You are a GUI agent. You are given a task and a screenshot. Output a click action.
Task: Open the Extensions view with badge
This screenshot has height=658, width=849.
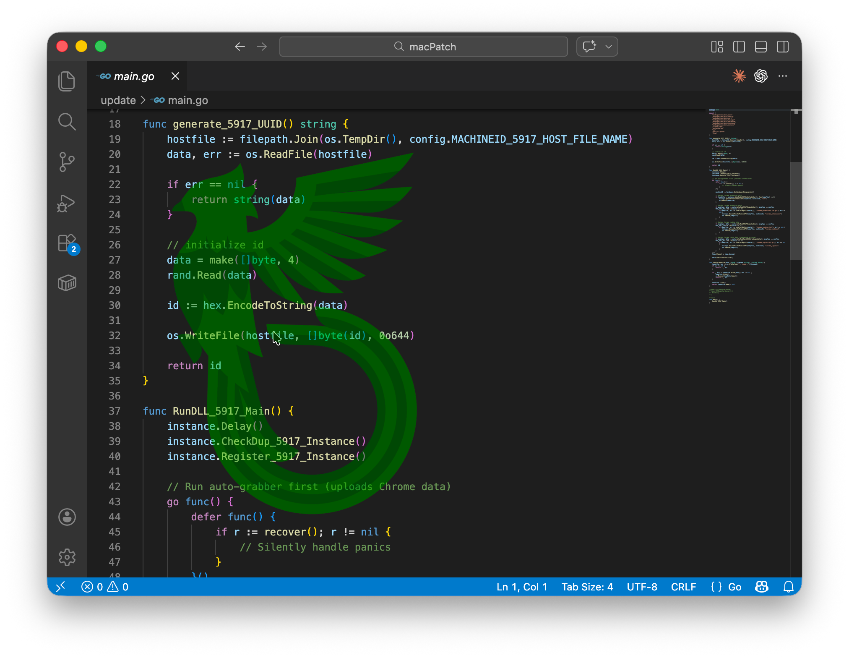tap(67, 243)
